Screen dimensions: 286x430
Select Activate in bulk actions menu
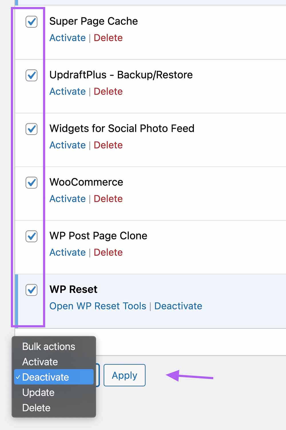tap(40, 362)
